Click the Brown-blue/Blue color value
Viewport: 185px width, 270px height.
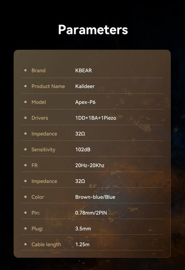tap(95, 197)
